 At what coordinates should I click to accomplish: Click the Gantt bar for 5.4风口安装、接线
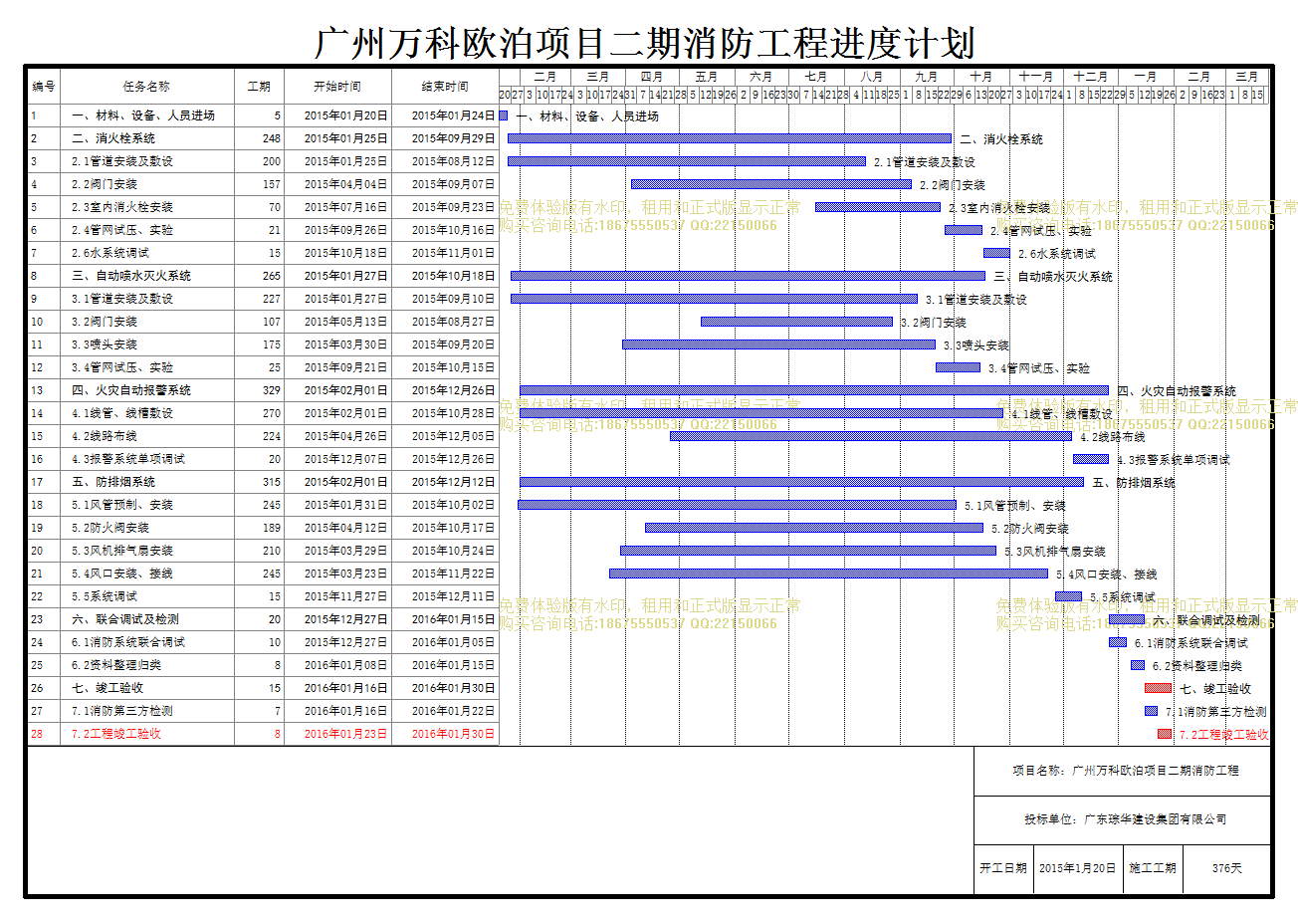[x=828, y=574]
